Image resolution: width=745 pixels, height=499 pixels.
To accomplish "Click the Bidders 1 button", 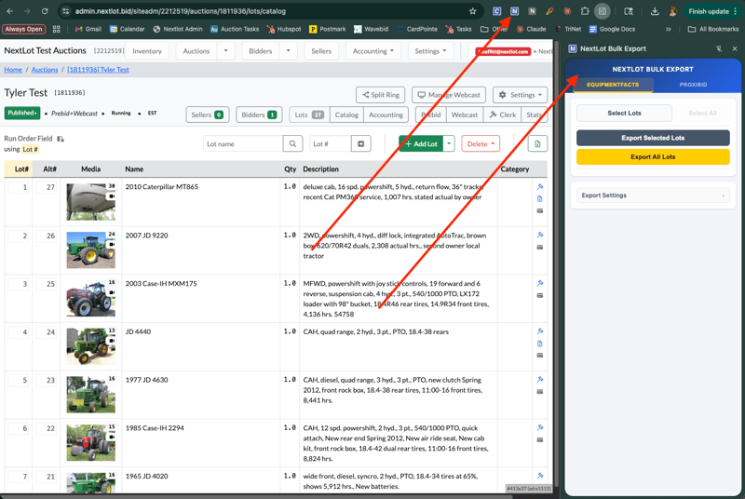I will (x=259, y=115).
